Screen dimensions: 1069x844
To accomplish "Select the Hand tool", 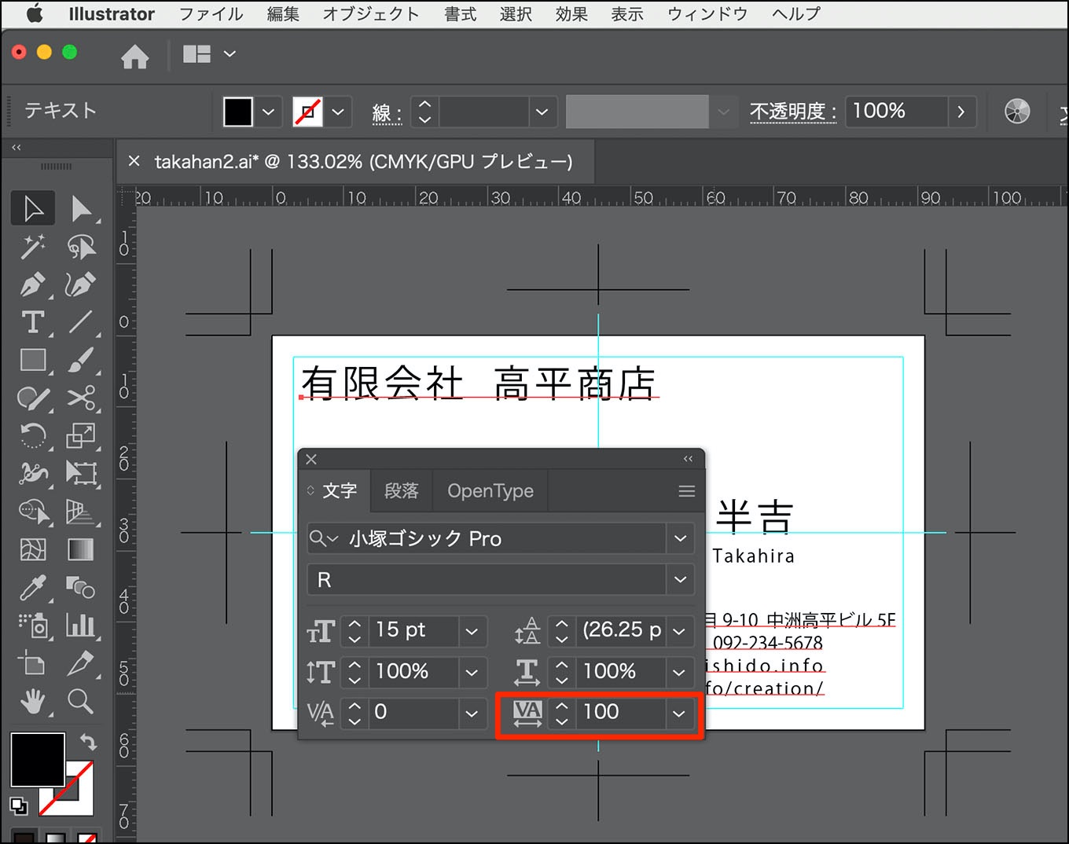I will [x=33, y=701].
